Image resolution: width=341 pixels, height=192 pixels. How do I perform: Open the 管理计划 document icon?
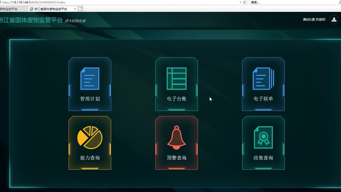90,78
